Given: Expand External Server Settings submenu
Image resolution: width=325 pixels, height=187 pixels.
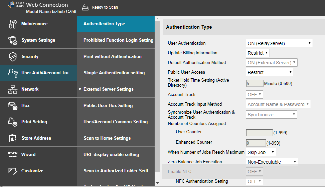Looking at the screenshot, I should point(108,89).
